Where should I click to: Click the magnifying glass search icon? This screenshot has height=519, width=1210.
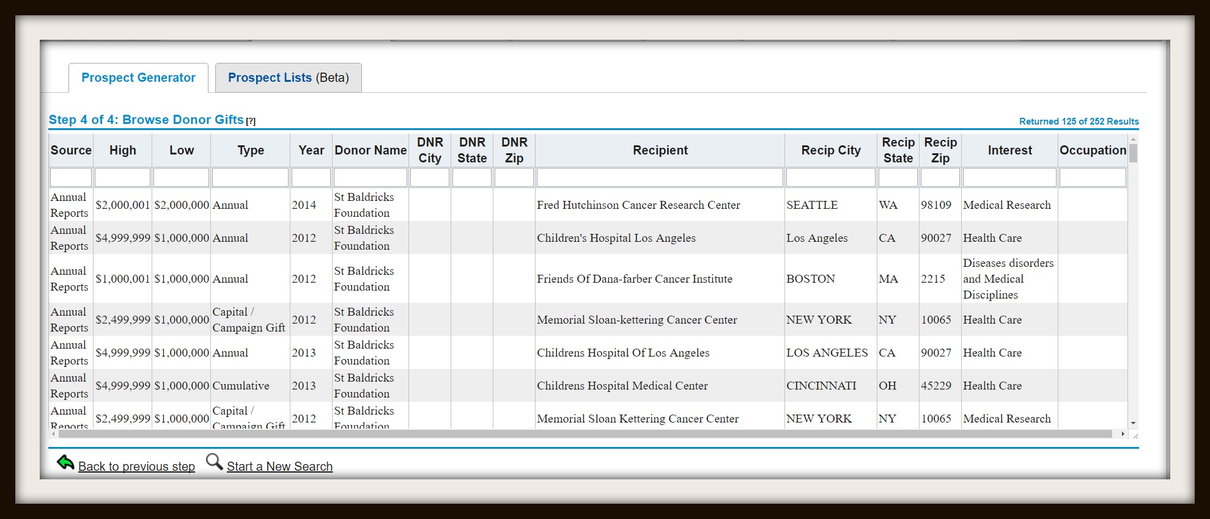tap(214, 462)
